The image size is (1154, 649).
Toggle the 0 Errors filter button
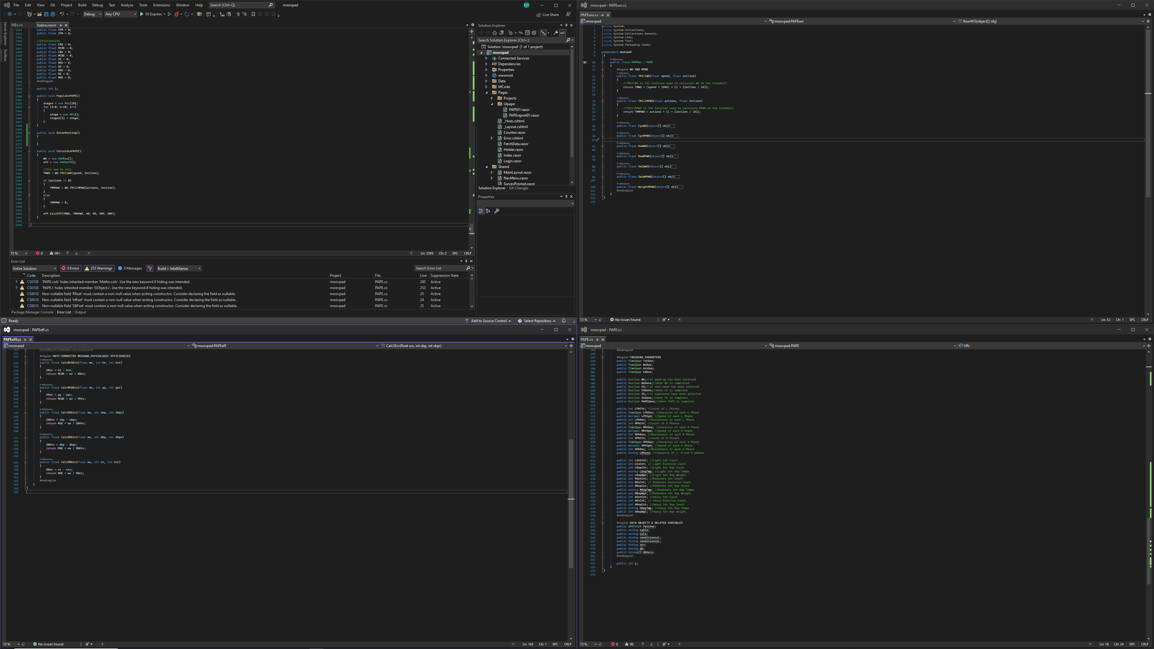[x=71, y=268]
